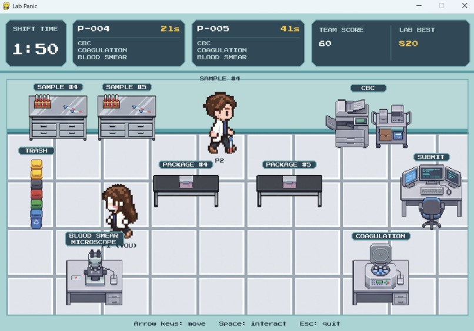This screenshot has height=331, width=474.
Task: Click the blood smear microscope
Action: [95, 268]
